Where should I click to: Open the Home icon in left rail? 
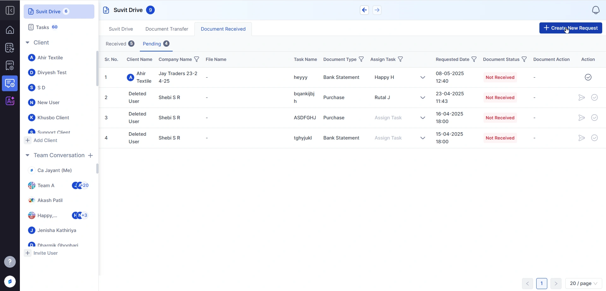point(10,30)
